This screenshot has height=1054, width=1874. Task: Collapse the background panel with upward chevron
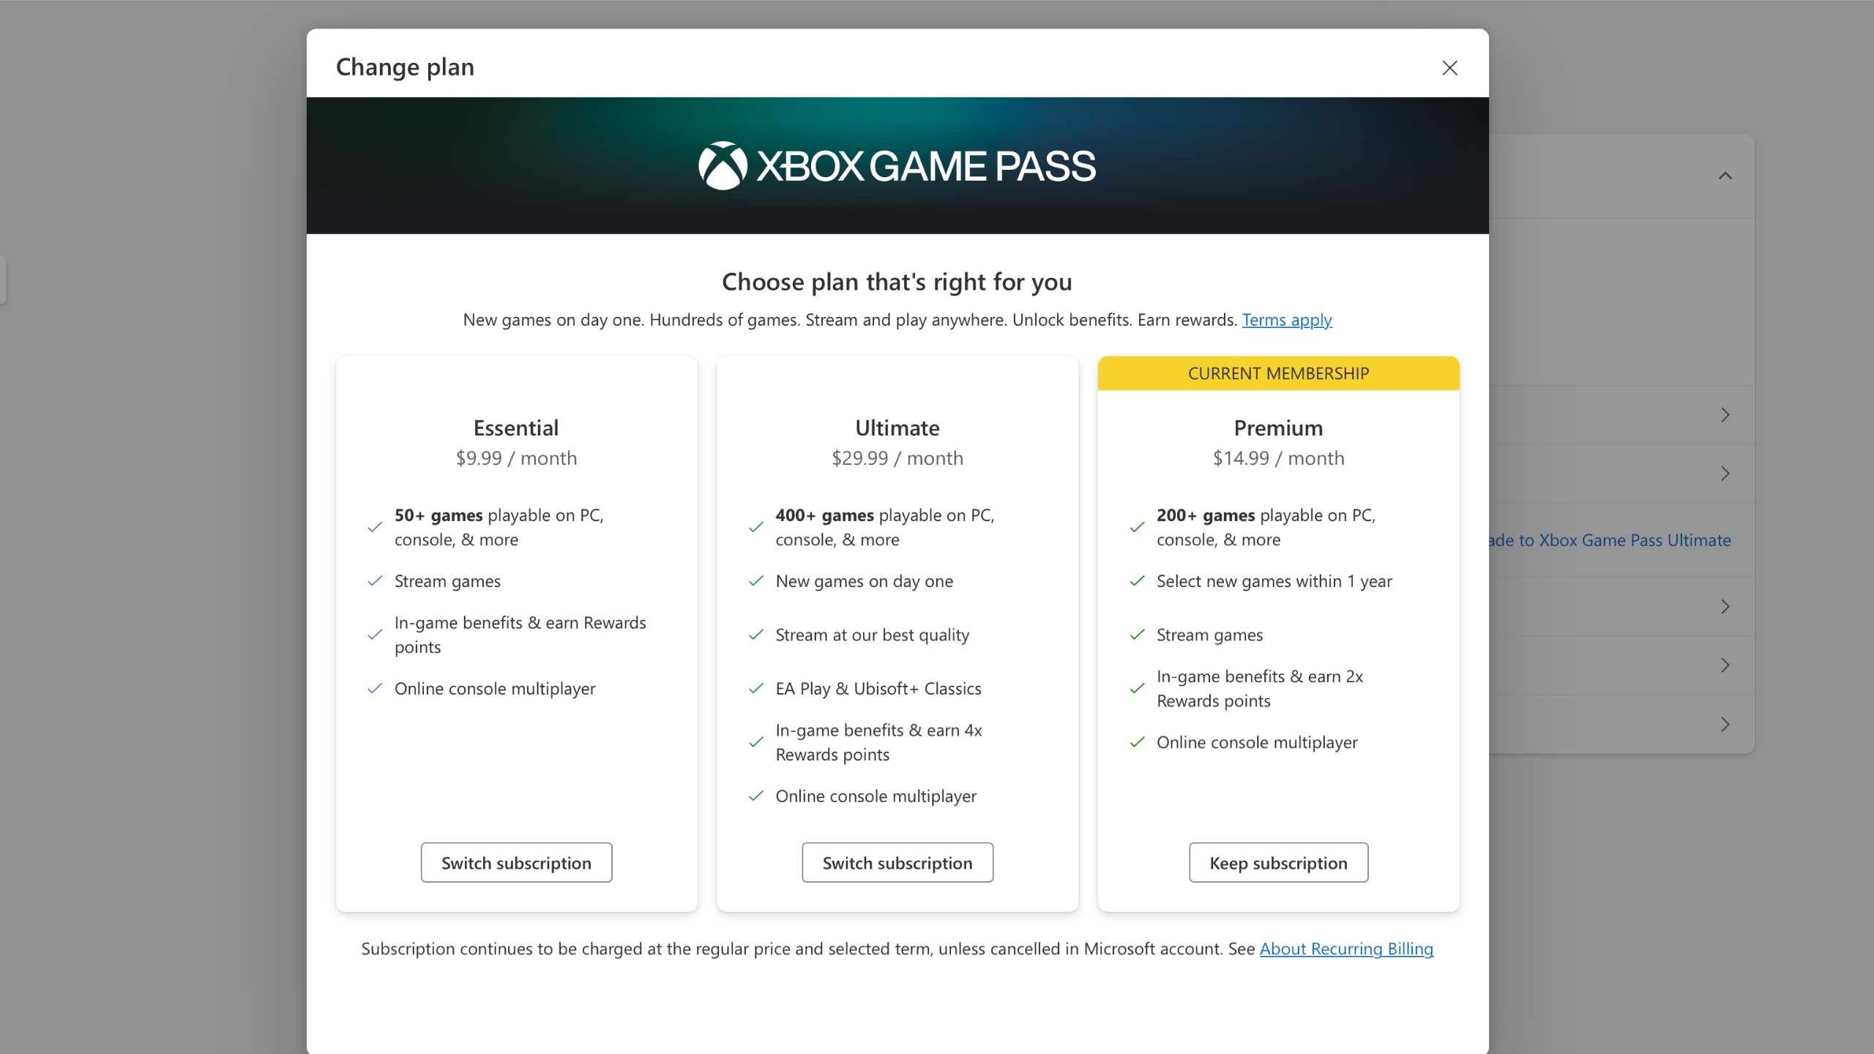(x=1725, y=175)
